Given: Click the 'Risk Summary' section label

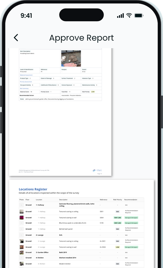Looking at the screenshot, I should 24,88.
